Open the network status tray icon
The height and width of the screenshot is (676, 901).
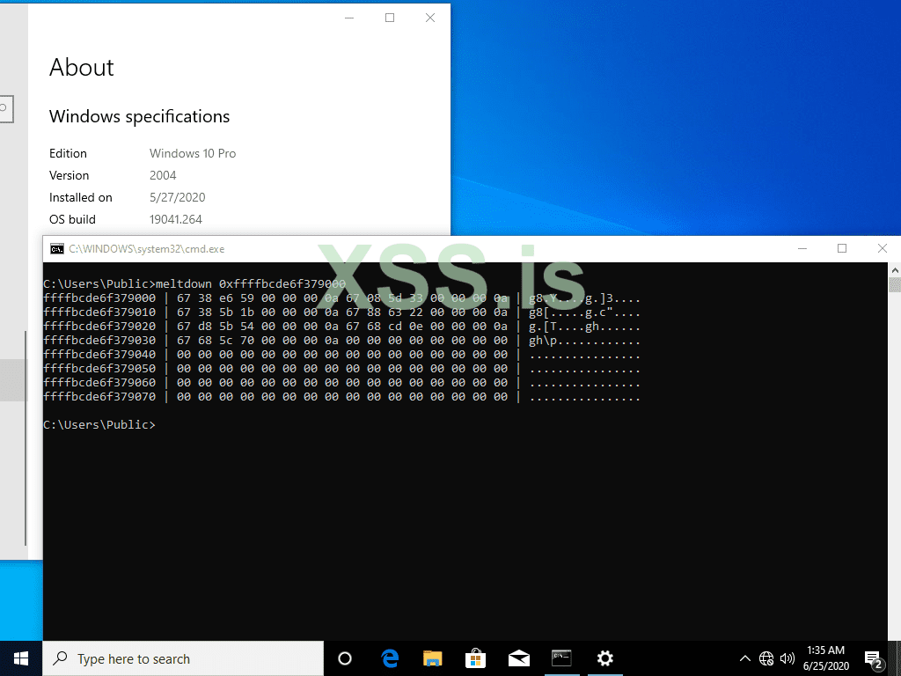tap(766, 658)
